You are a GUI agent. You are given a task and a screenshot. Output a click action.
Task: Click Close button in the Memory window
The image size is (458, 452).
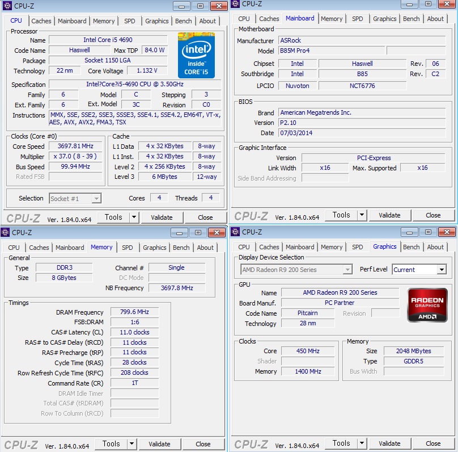pos(203,444)
